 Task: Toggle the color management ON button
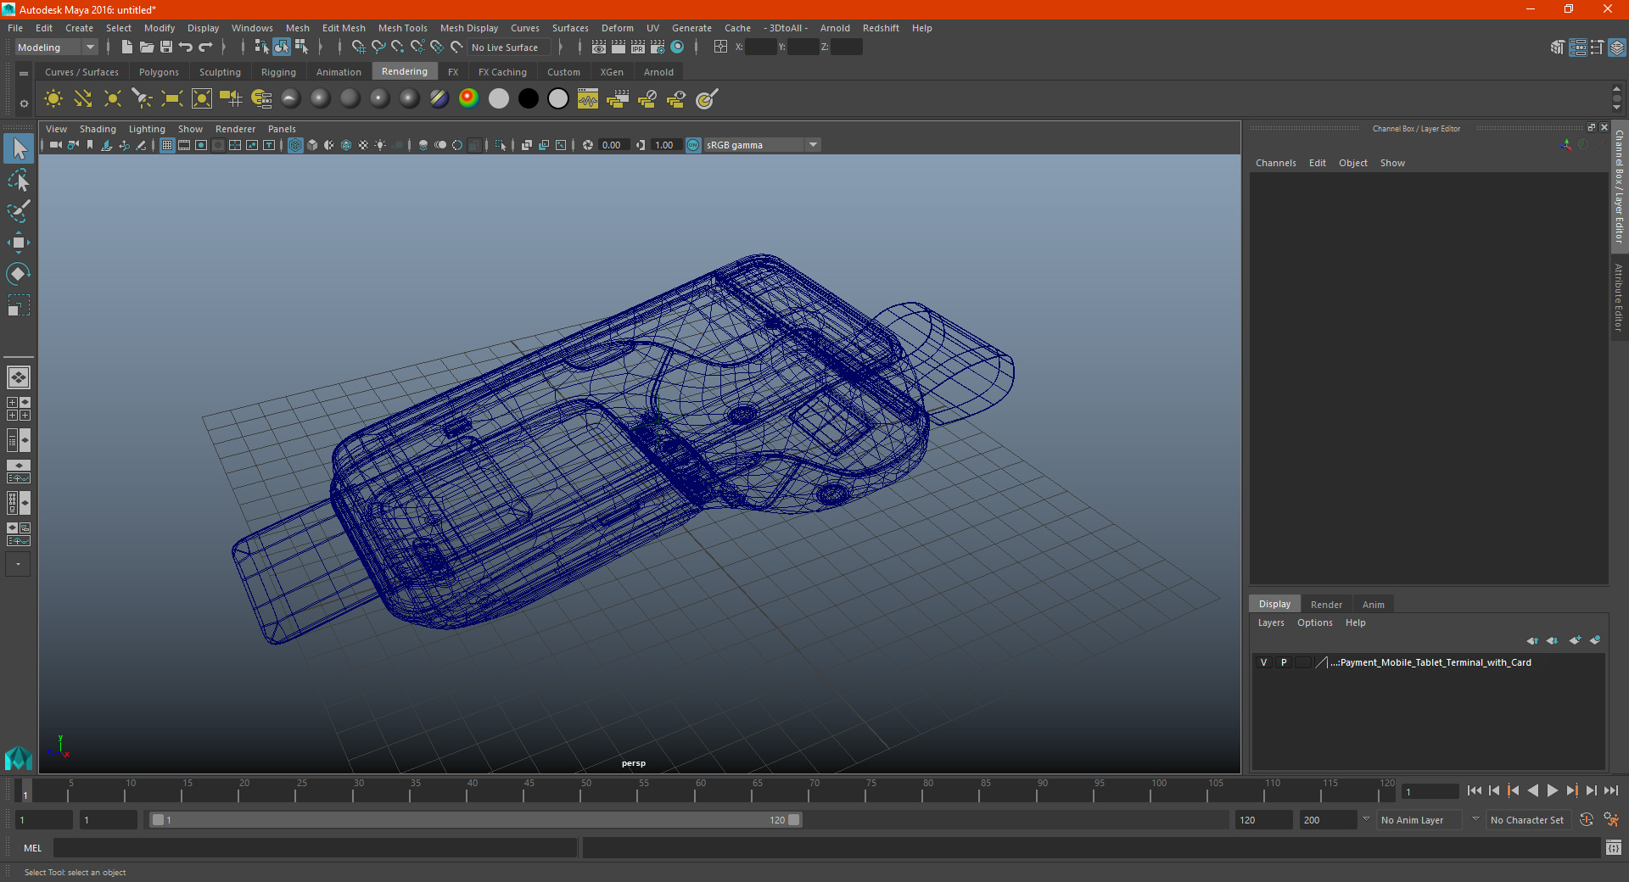[693, 145]
